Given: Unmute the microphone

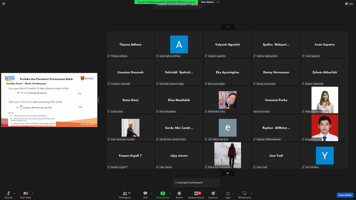Looking at the screenshot, I should coord(8,194).
